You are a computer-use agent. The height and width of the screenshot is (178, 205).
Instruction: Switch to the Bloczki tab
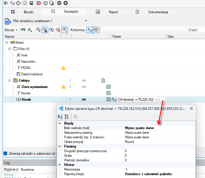[x=22, y=12]
